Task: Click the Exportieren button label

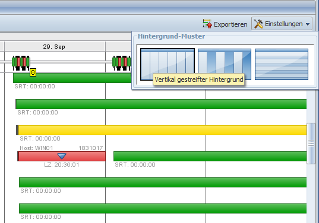Action: [x=230, y=24]
